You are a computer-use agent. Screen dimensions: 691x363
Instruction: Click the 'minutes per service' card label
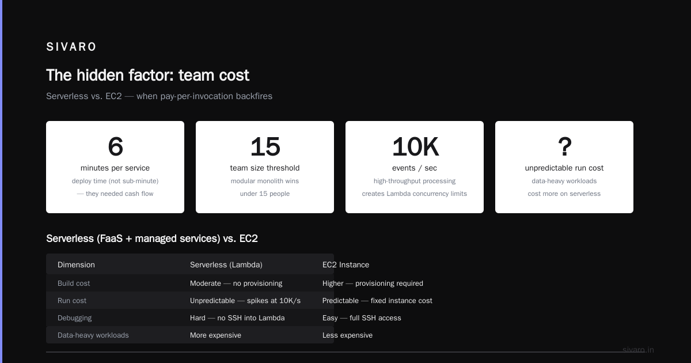115,168
